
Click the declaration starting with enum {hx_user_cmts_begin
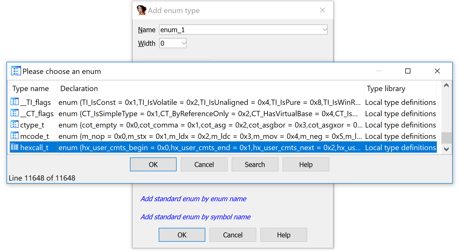210,148
